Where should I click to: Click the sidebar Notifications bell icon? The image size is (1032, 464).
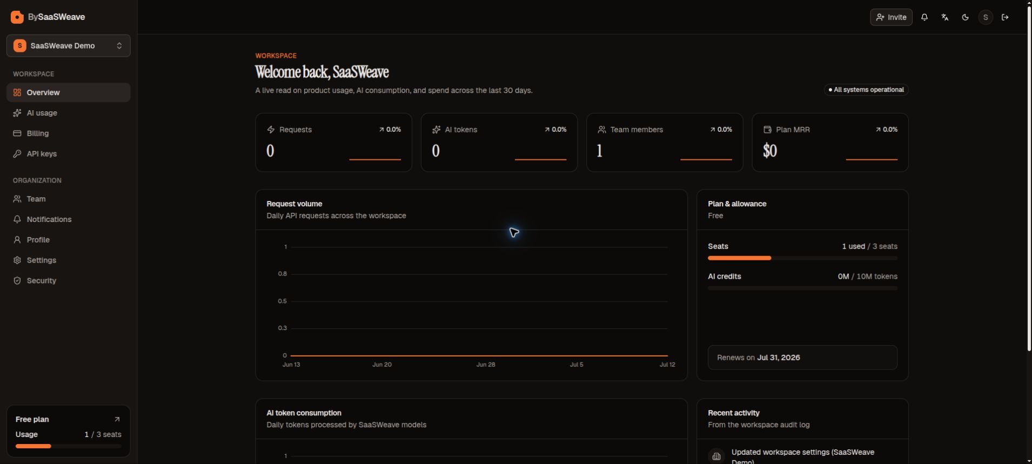(17, 219)
